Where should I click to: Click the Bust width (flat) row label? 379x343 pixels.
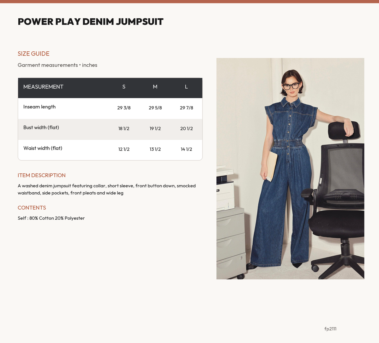41,128
